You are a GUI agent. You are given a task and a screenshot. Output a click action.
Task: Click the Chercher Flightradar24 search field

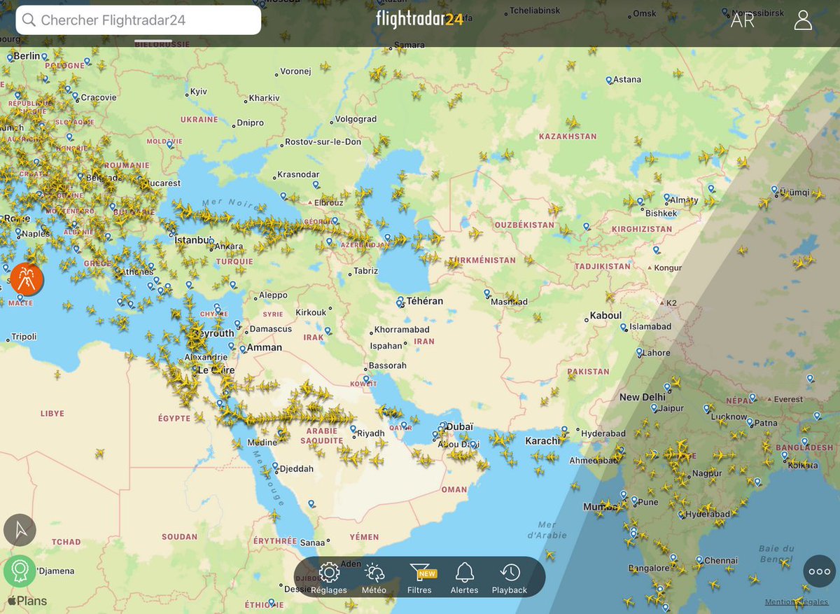(x=137, y=20)
